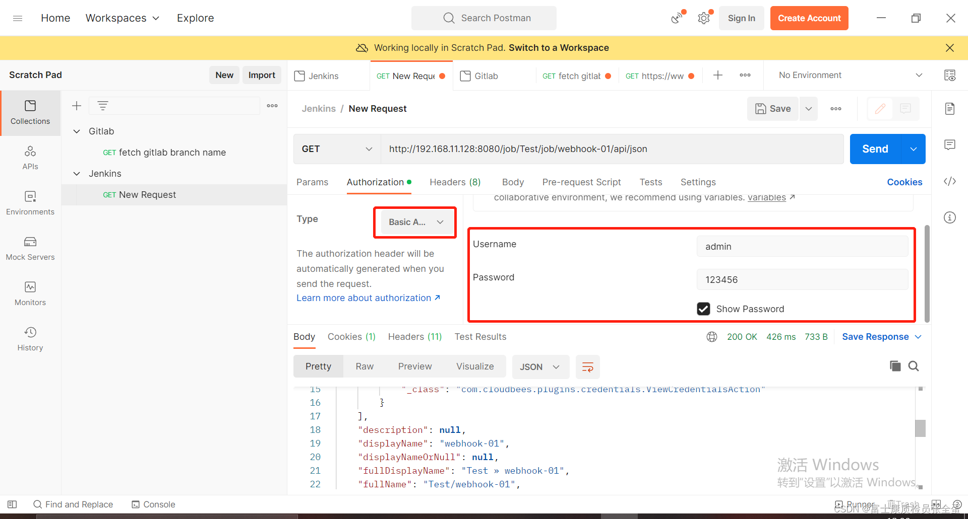This screenshot has width=968, height=519.
Task: Open the settings gear icon
Action: click(x=704, y=18)
